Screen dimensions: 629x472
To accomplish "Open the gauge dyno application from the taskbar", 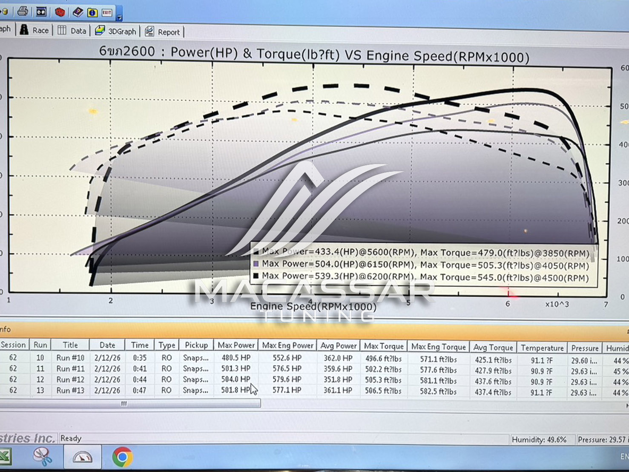I will pos(82,456).
